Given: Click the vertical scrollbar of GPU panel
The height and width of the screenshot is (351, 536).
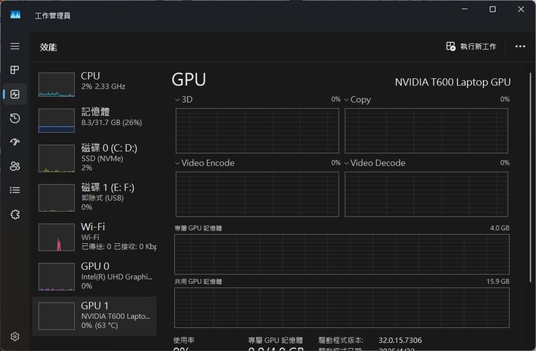Looking at the screenshot, I should (x=530, y=178).
